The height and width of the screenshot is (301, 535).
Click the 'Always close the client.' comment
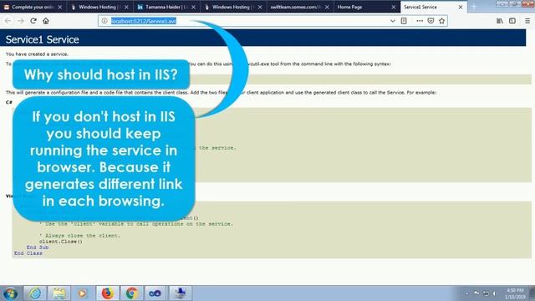click(x=79, y=236)
